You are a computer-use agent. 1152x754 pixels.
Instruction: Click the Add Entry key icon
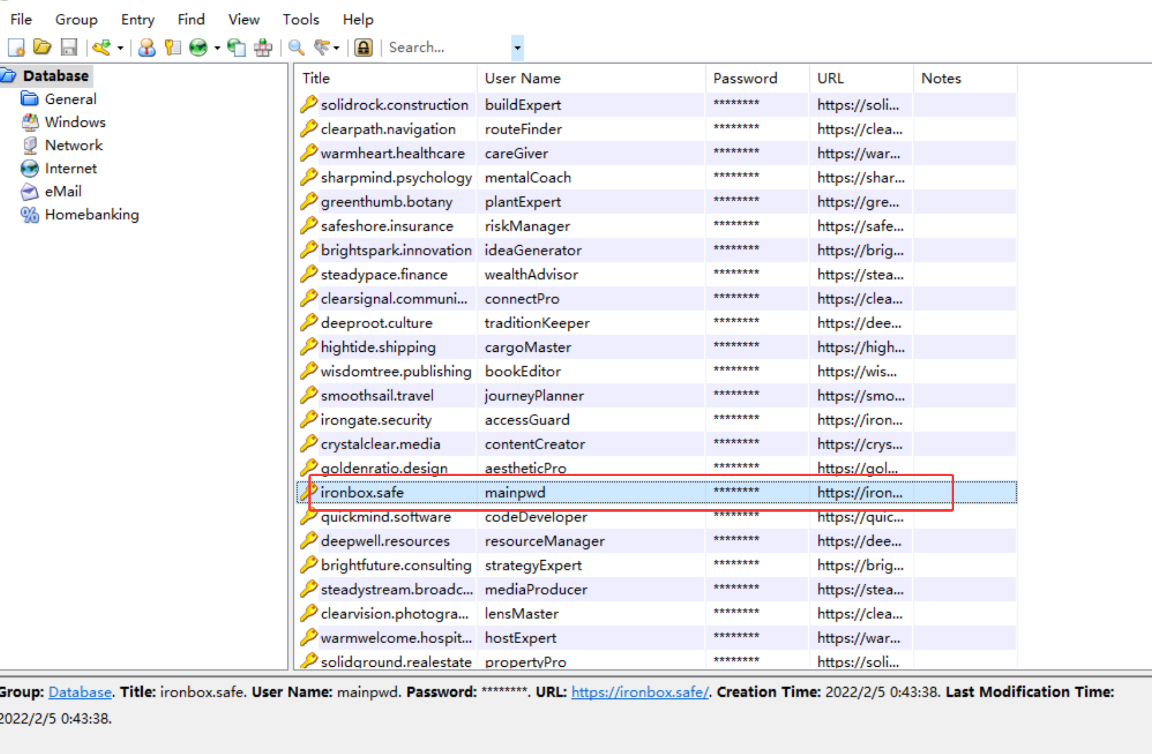pos(101,48)
